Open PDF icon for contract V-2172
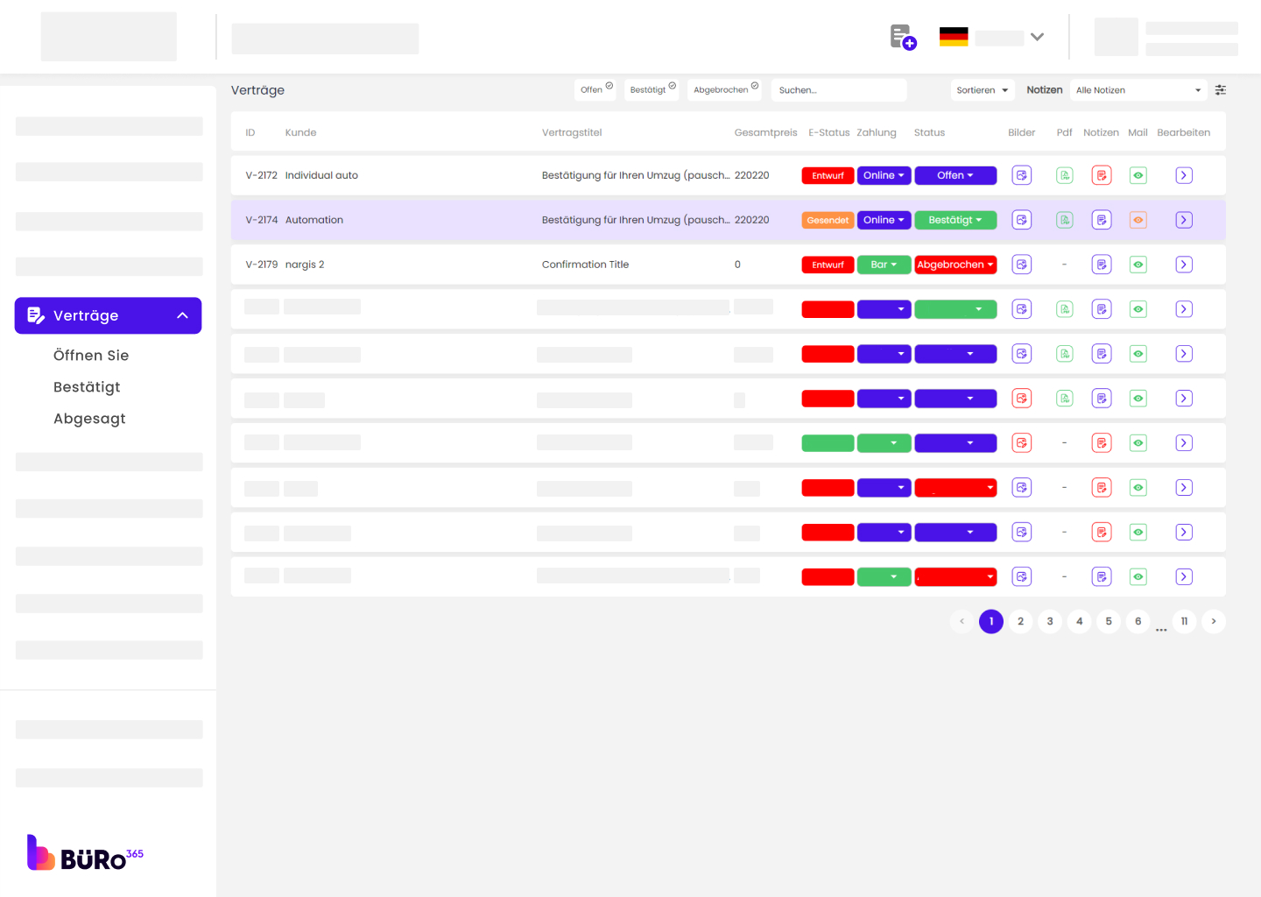 [1064, 175]
